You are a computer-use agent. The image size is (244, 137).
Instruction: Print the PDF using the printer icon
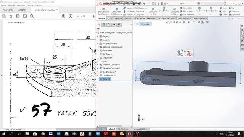(18, 16)
